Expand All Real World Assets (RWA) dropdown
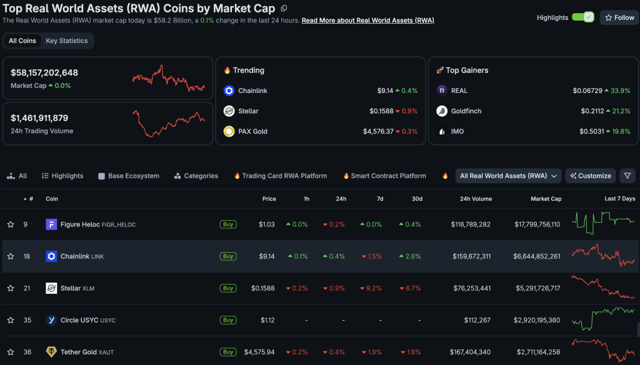640x365 pixels. click(x=508, y=176)
